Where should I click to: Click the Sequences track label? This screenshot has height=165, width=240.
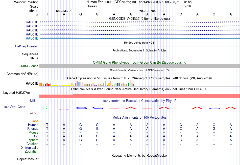pos(30,54)
